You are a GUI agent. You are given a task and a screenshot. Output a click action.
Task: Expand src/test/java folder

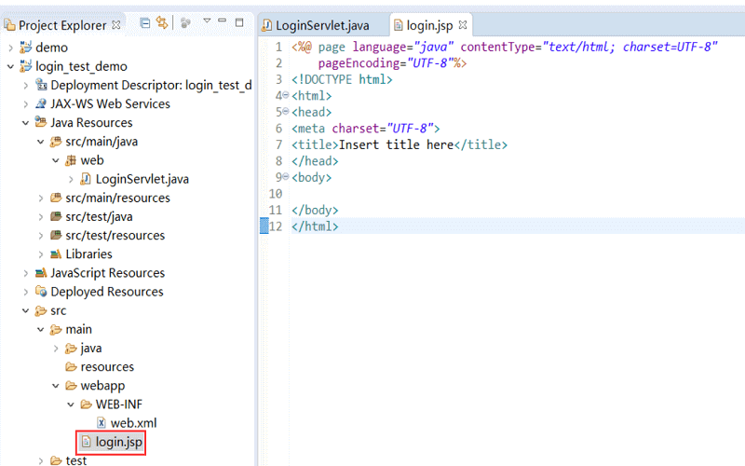[41, 217]
